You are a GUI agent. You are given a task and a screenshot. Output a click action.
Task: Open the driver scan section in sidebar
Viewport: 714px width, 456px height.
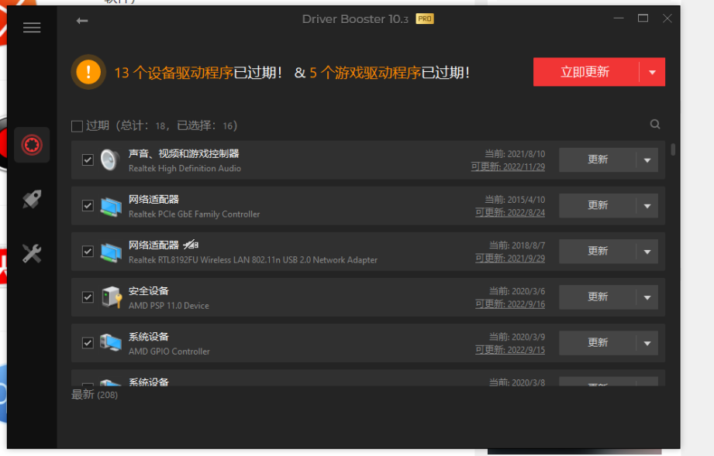pyautogui.click(x=32, y=145)
